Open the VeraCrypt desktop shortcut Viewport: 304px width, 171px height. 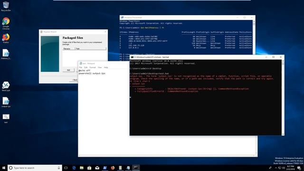tap(6, 86)
